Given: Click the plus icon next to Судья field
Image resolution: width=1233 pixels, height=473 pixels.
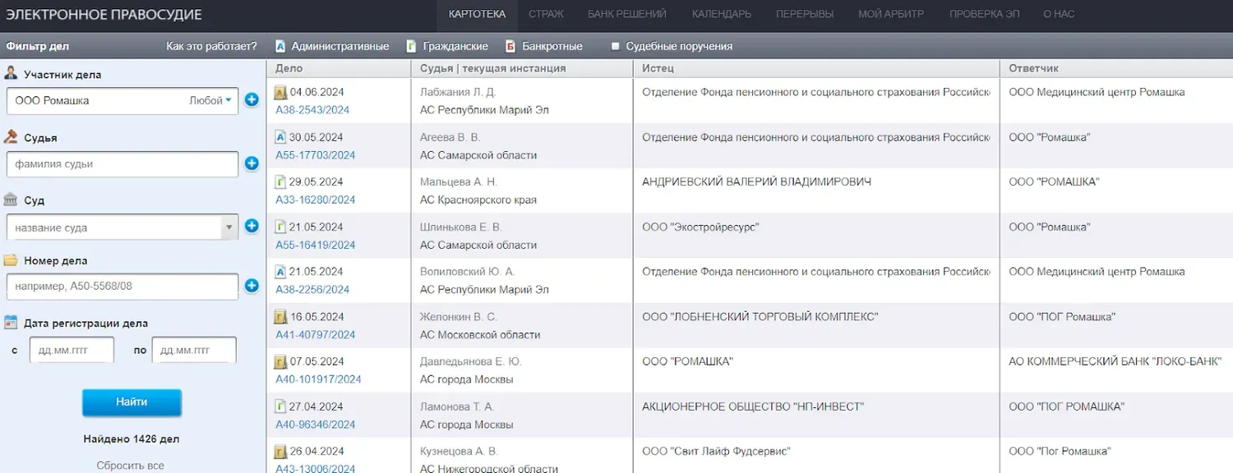Looking at the screenshot, I should (x=252, y=163).
